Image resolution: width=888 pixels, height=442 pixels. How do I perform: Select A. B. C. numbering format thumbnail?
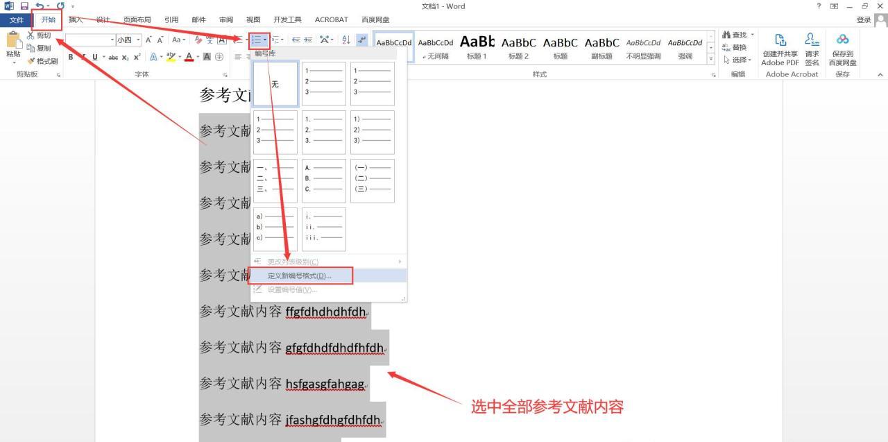(324, 181)
